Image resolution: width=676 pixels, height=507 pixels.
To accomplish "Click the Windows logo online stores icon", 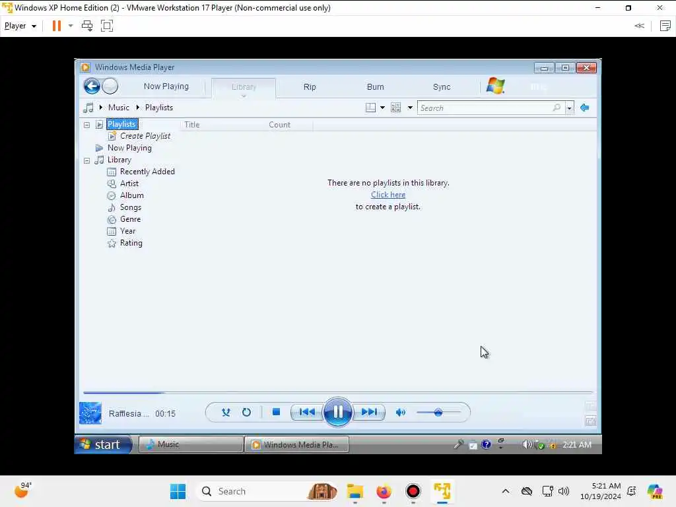I will click(495, 86).
